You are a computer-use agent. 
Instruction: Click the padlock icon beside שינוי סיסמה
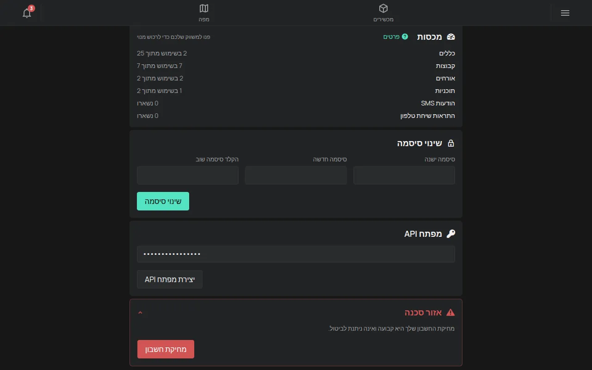click(x=451, y=143)
